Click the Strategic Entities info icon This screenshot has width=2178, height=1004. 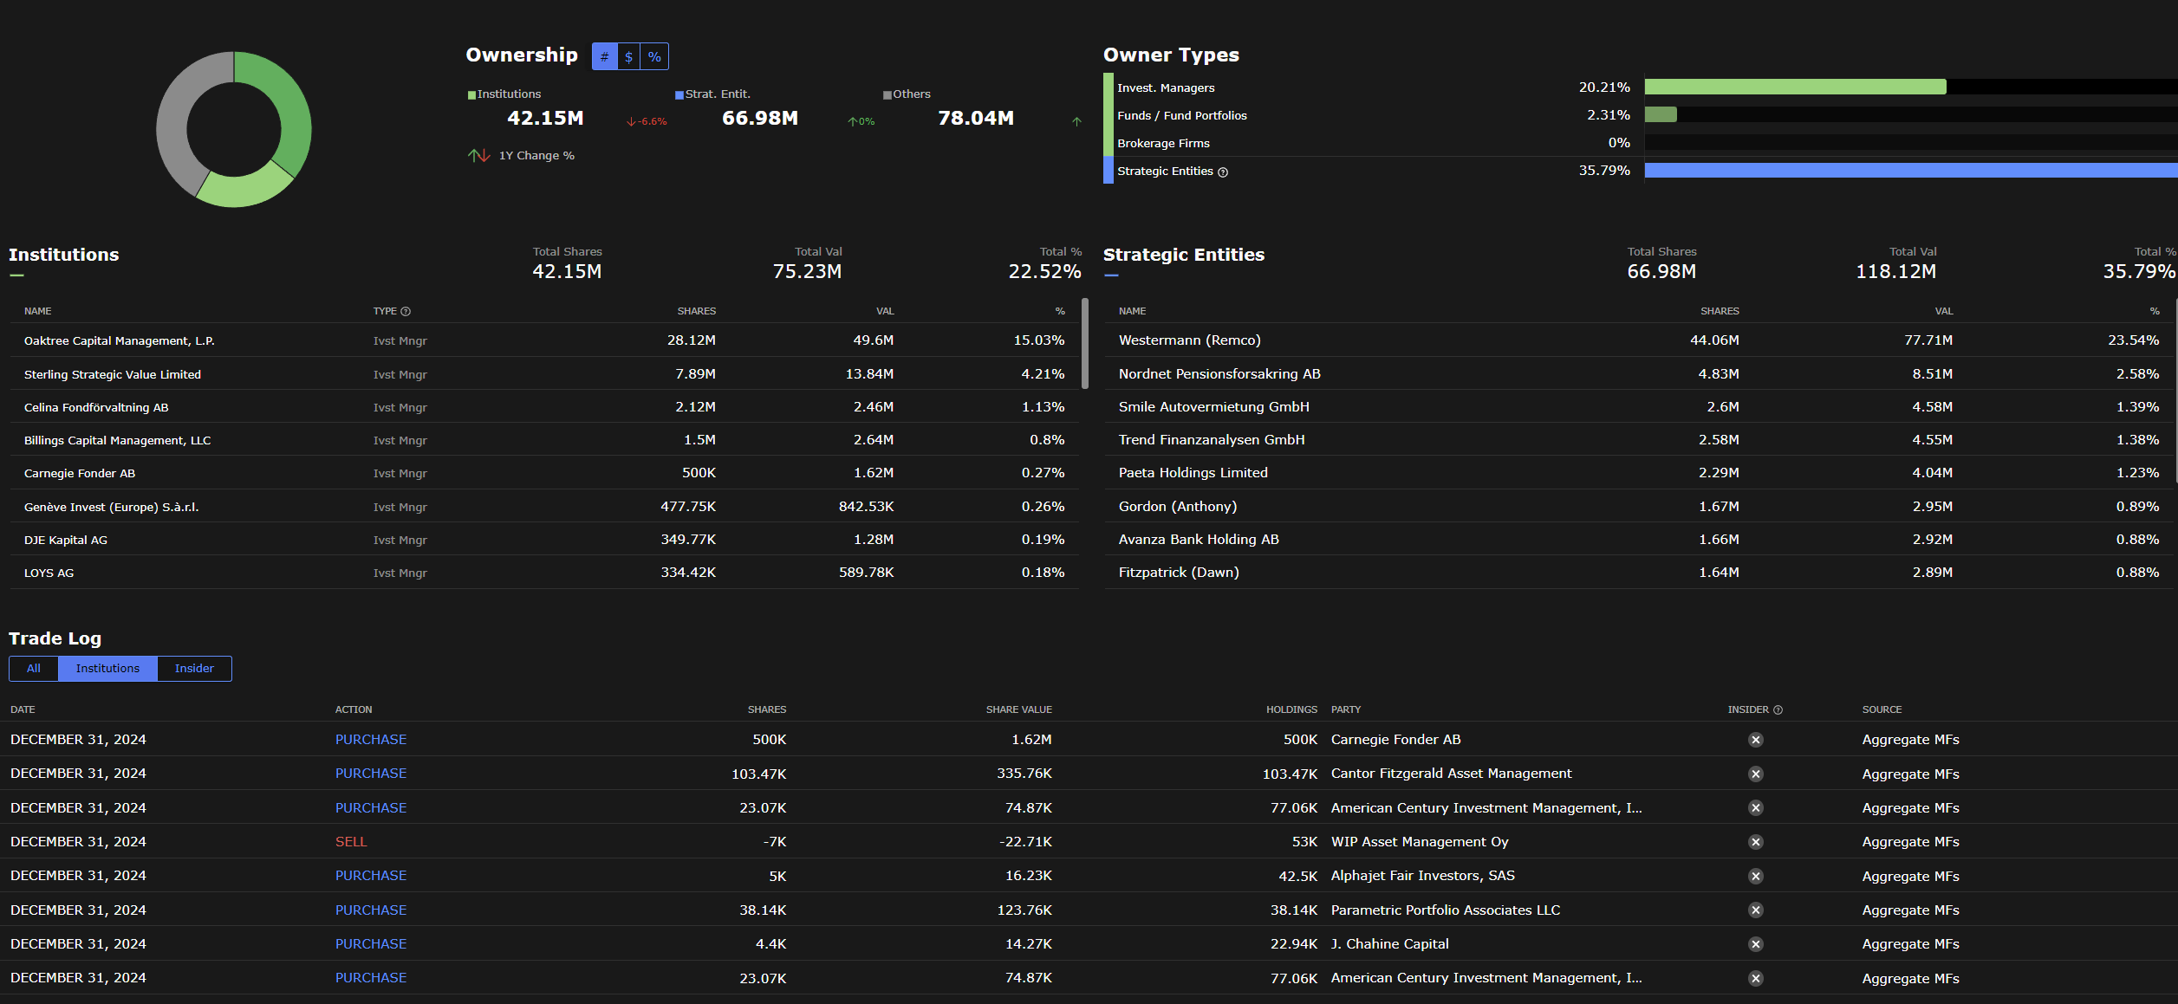coord(1223,172)
